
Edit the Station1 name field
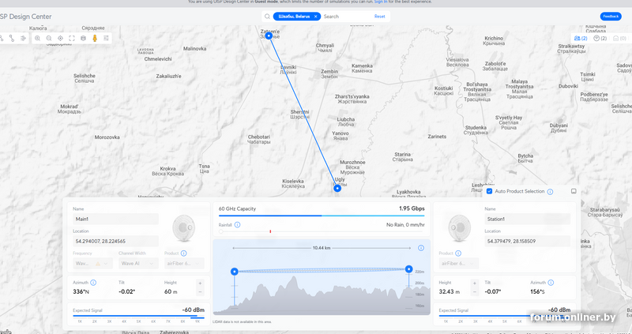(527, 220)
